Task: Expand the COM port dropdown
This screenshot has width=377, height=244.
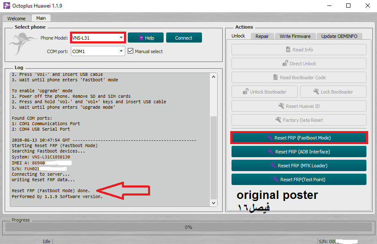Action: (x=98, y=51)
